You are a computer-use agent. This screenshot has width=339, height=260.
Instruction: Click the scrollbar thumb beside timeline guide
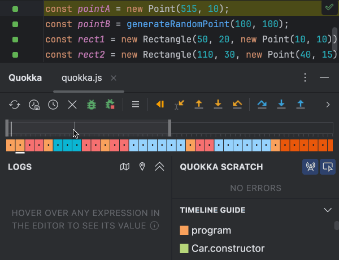click(x=337, y=226)
